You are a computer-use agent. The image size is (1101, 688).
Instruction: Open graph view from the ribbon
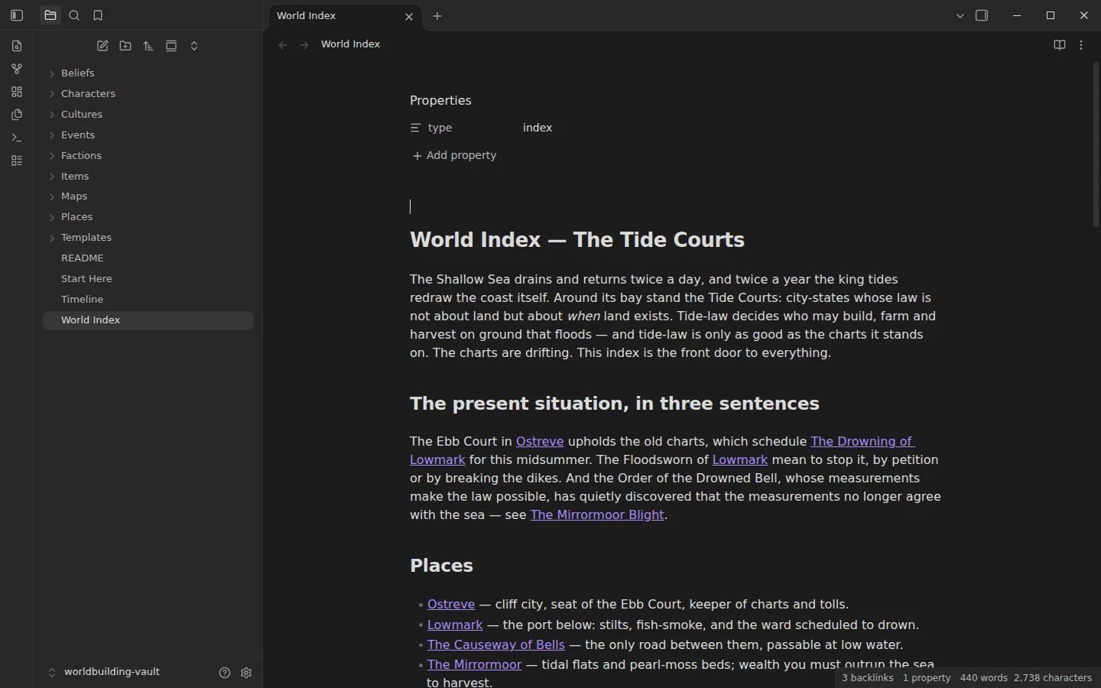(17, 69)
